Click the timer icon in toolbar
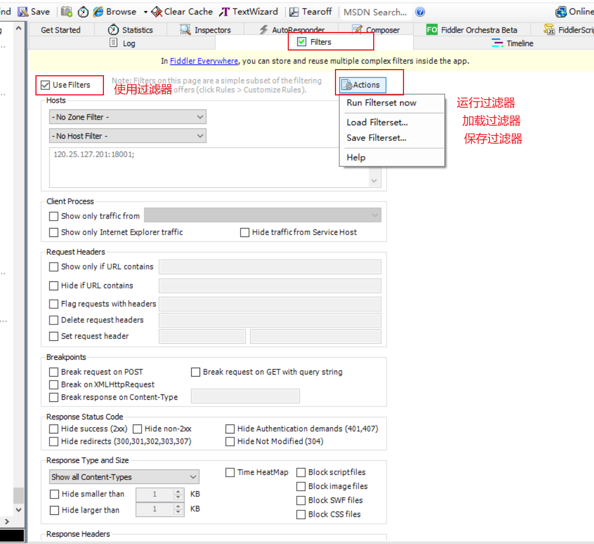This screenshot has height=544, width=594. 83,12
